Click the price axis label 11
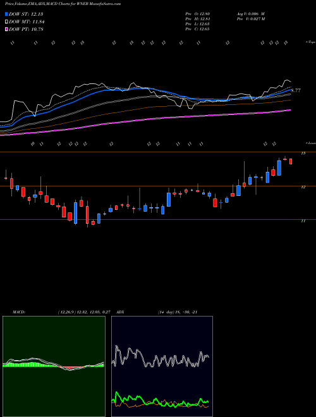The width and height of the screenshot is (316, 417). point(303,221)
